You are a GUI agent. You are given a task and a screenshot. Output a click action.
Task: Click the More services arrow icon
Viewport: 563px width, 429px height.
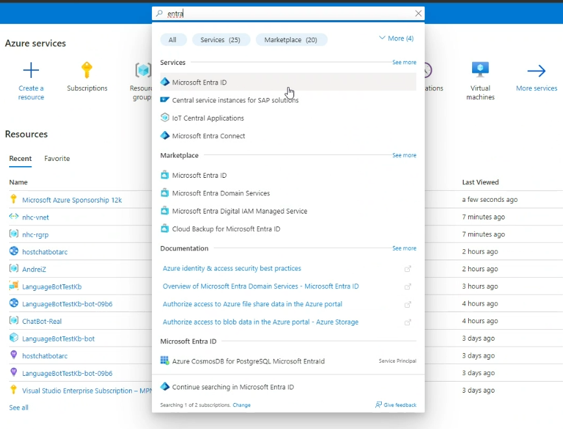click(x=536, y=71)
